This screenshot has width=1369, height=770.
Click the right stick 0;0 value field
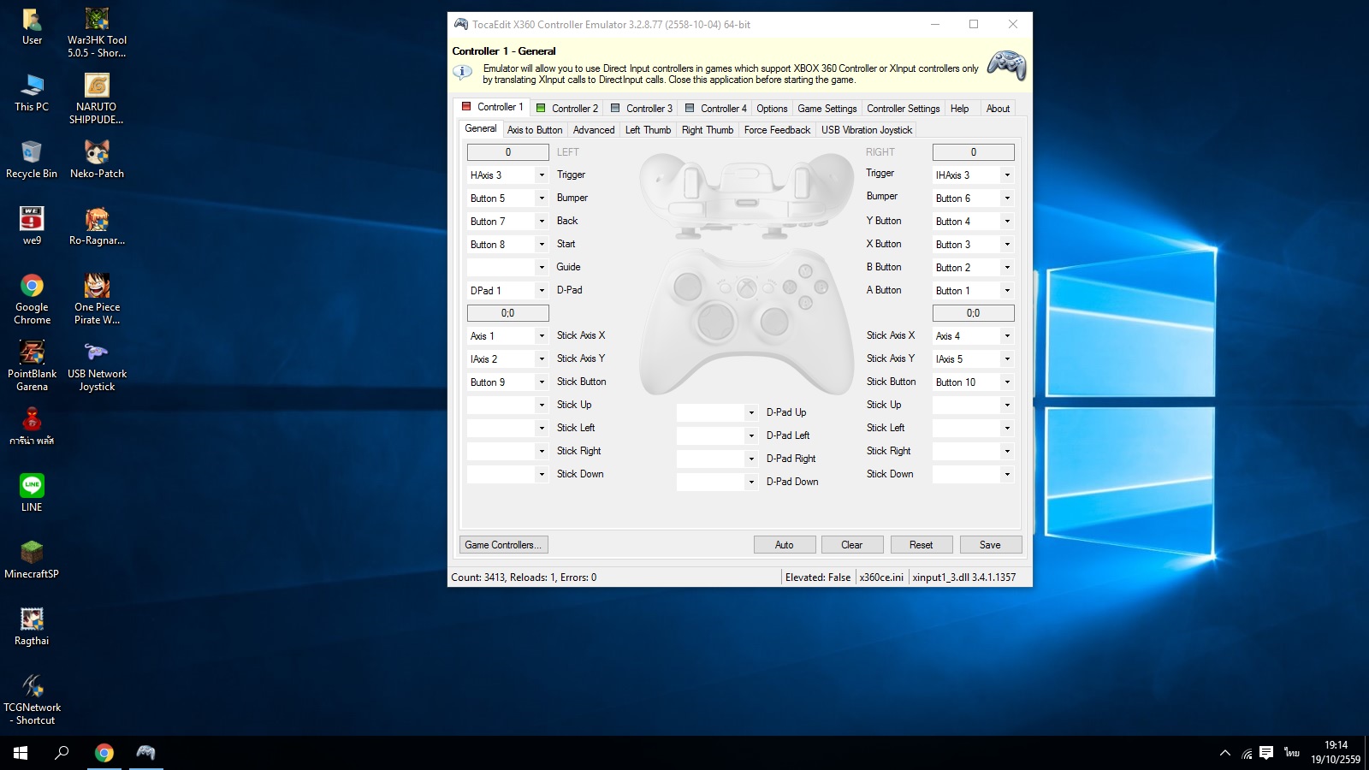click(974, 313)
